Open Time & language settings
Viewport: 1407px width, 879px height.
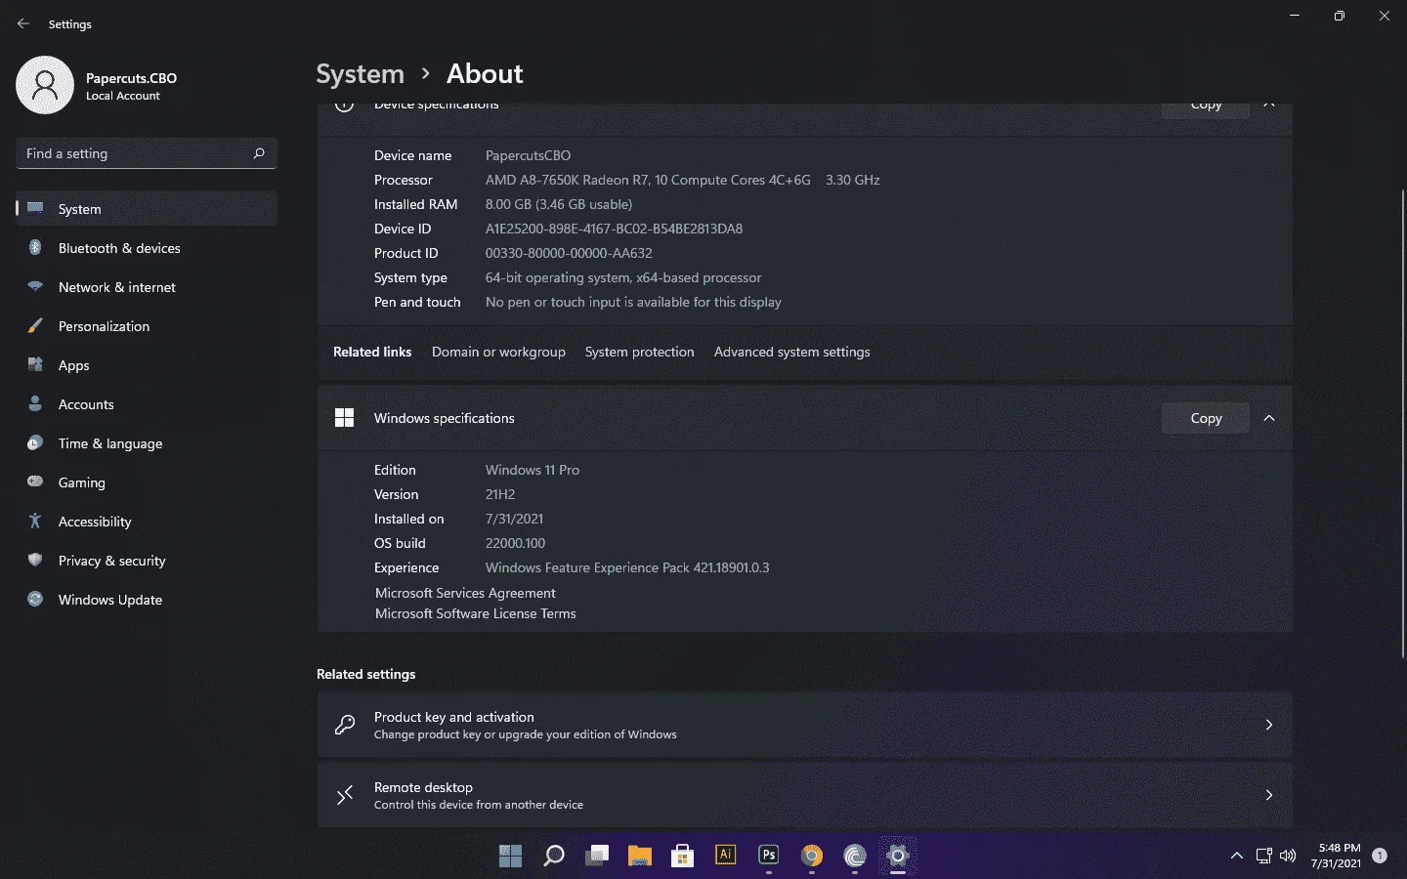point(147,443)
